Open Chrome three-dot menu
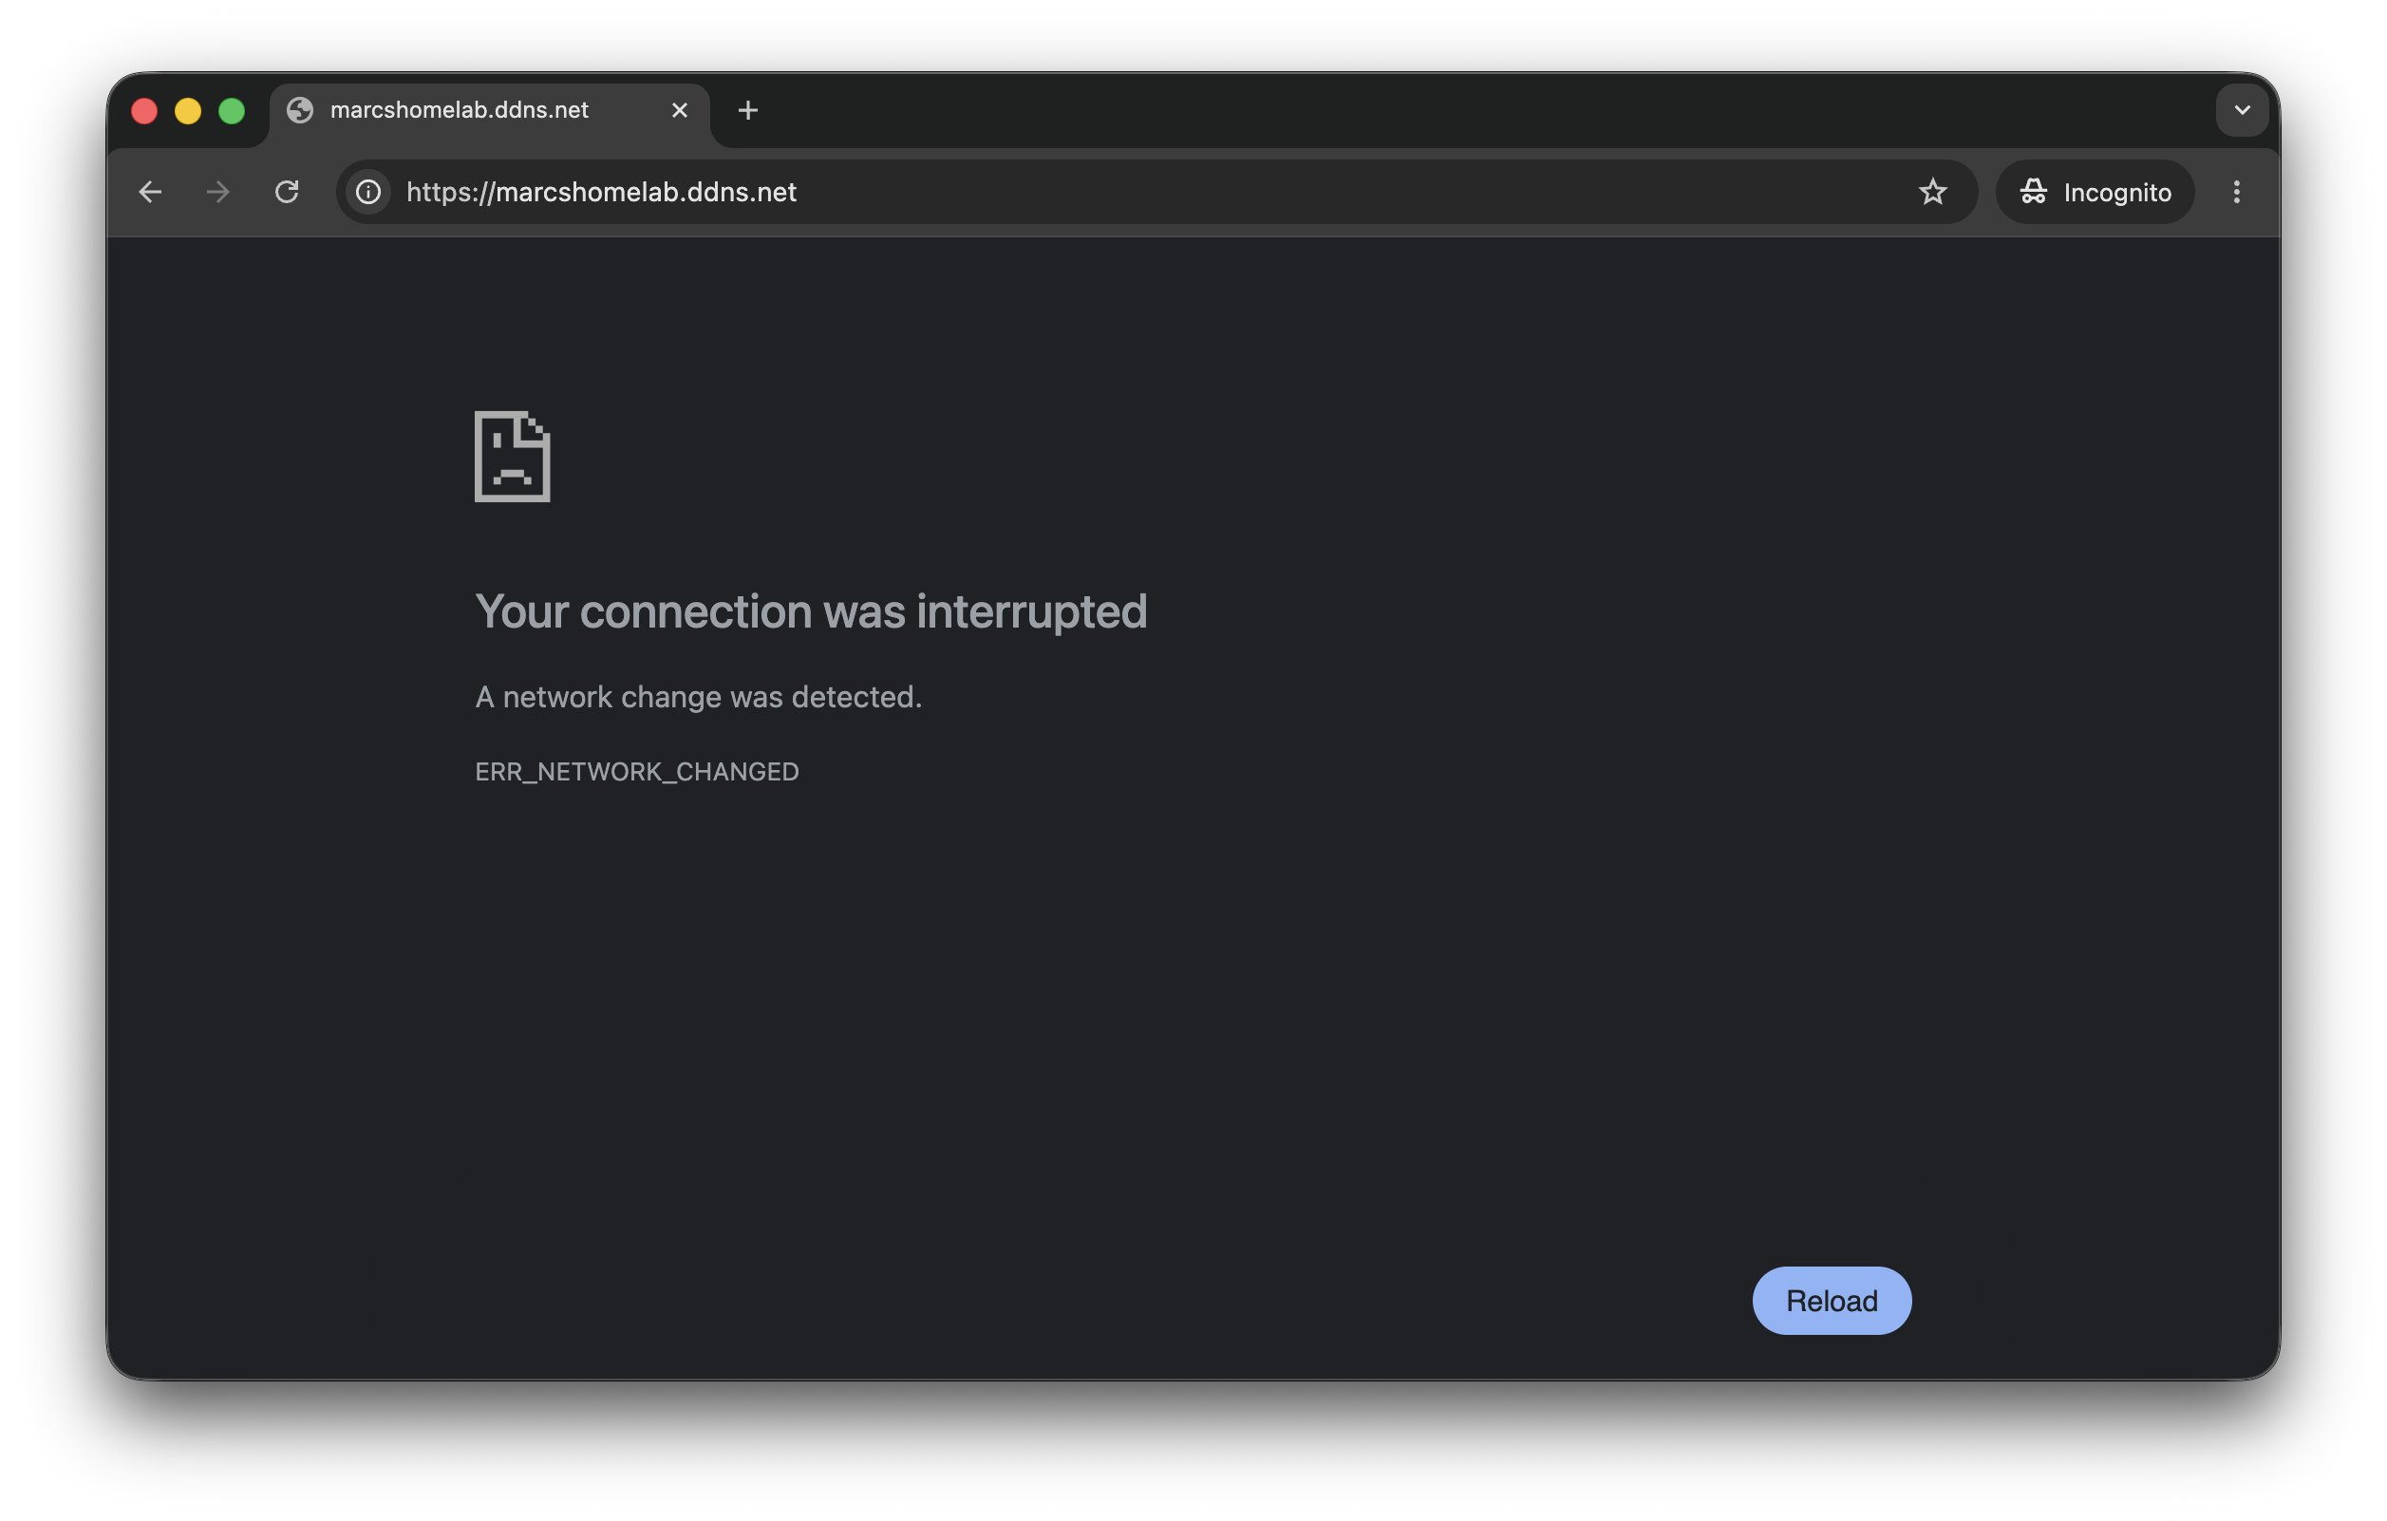The width and height of the screenshot is (2387, 1521). click(2235, 193)
